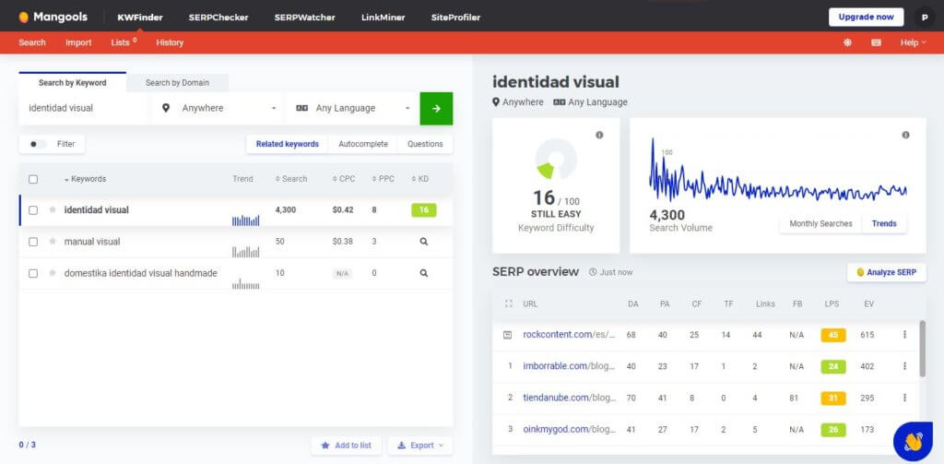The height and width of the screenshot is (464, 944).
Task: Submit search with the green arrow button
Action: [436, 109]
